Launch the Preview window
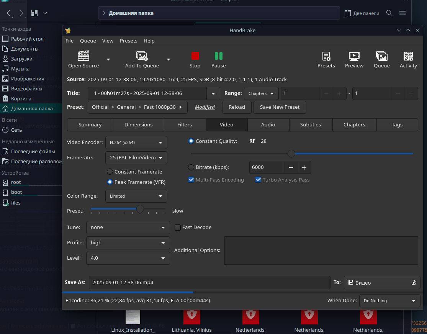This screenshot has height=334, width=427. [x=354, y=56]
